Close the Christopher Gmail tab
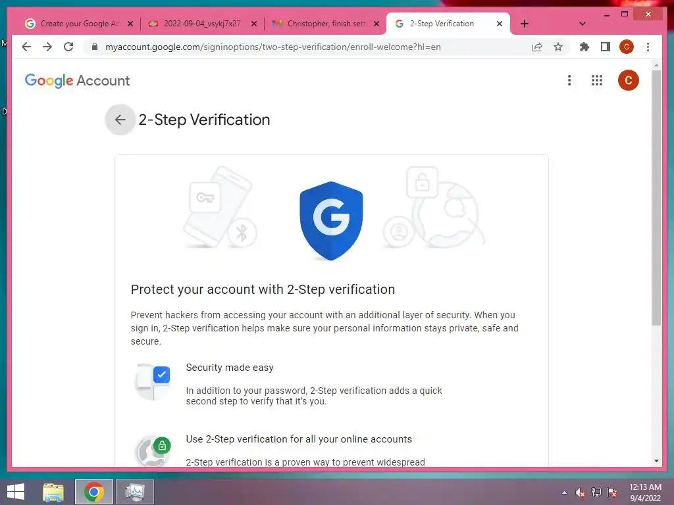 click(x=376, y=24)
